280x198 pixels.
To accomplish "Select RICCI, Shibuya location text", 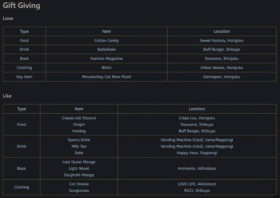I will coord(197,191).
